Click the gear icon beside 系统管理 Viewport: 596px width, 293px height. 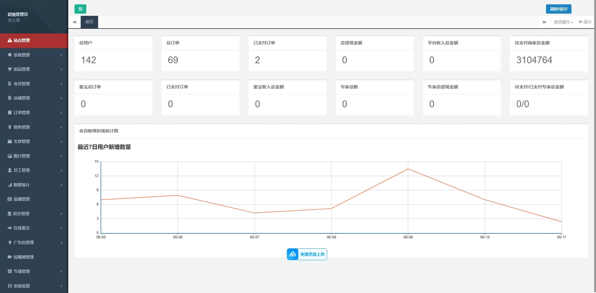(x=10, y=55)
